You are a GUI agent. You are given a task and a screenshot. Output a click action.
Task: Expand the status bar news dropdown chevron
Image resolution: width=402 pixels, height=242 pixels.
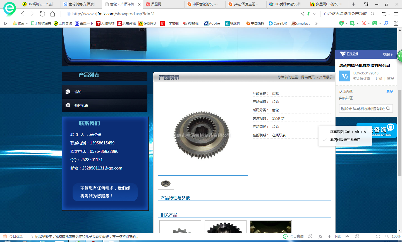point(32,236)
